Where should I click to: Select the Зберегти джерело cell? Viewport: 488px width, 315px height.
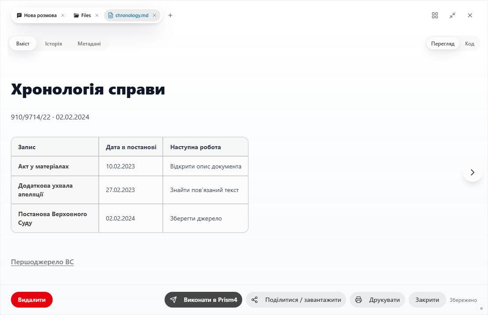(x=205, y=218)
